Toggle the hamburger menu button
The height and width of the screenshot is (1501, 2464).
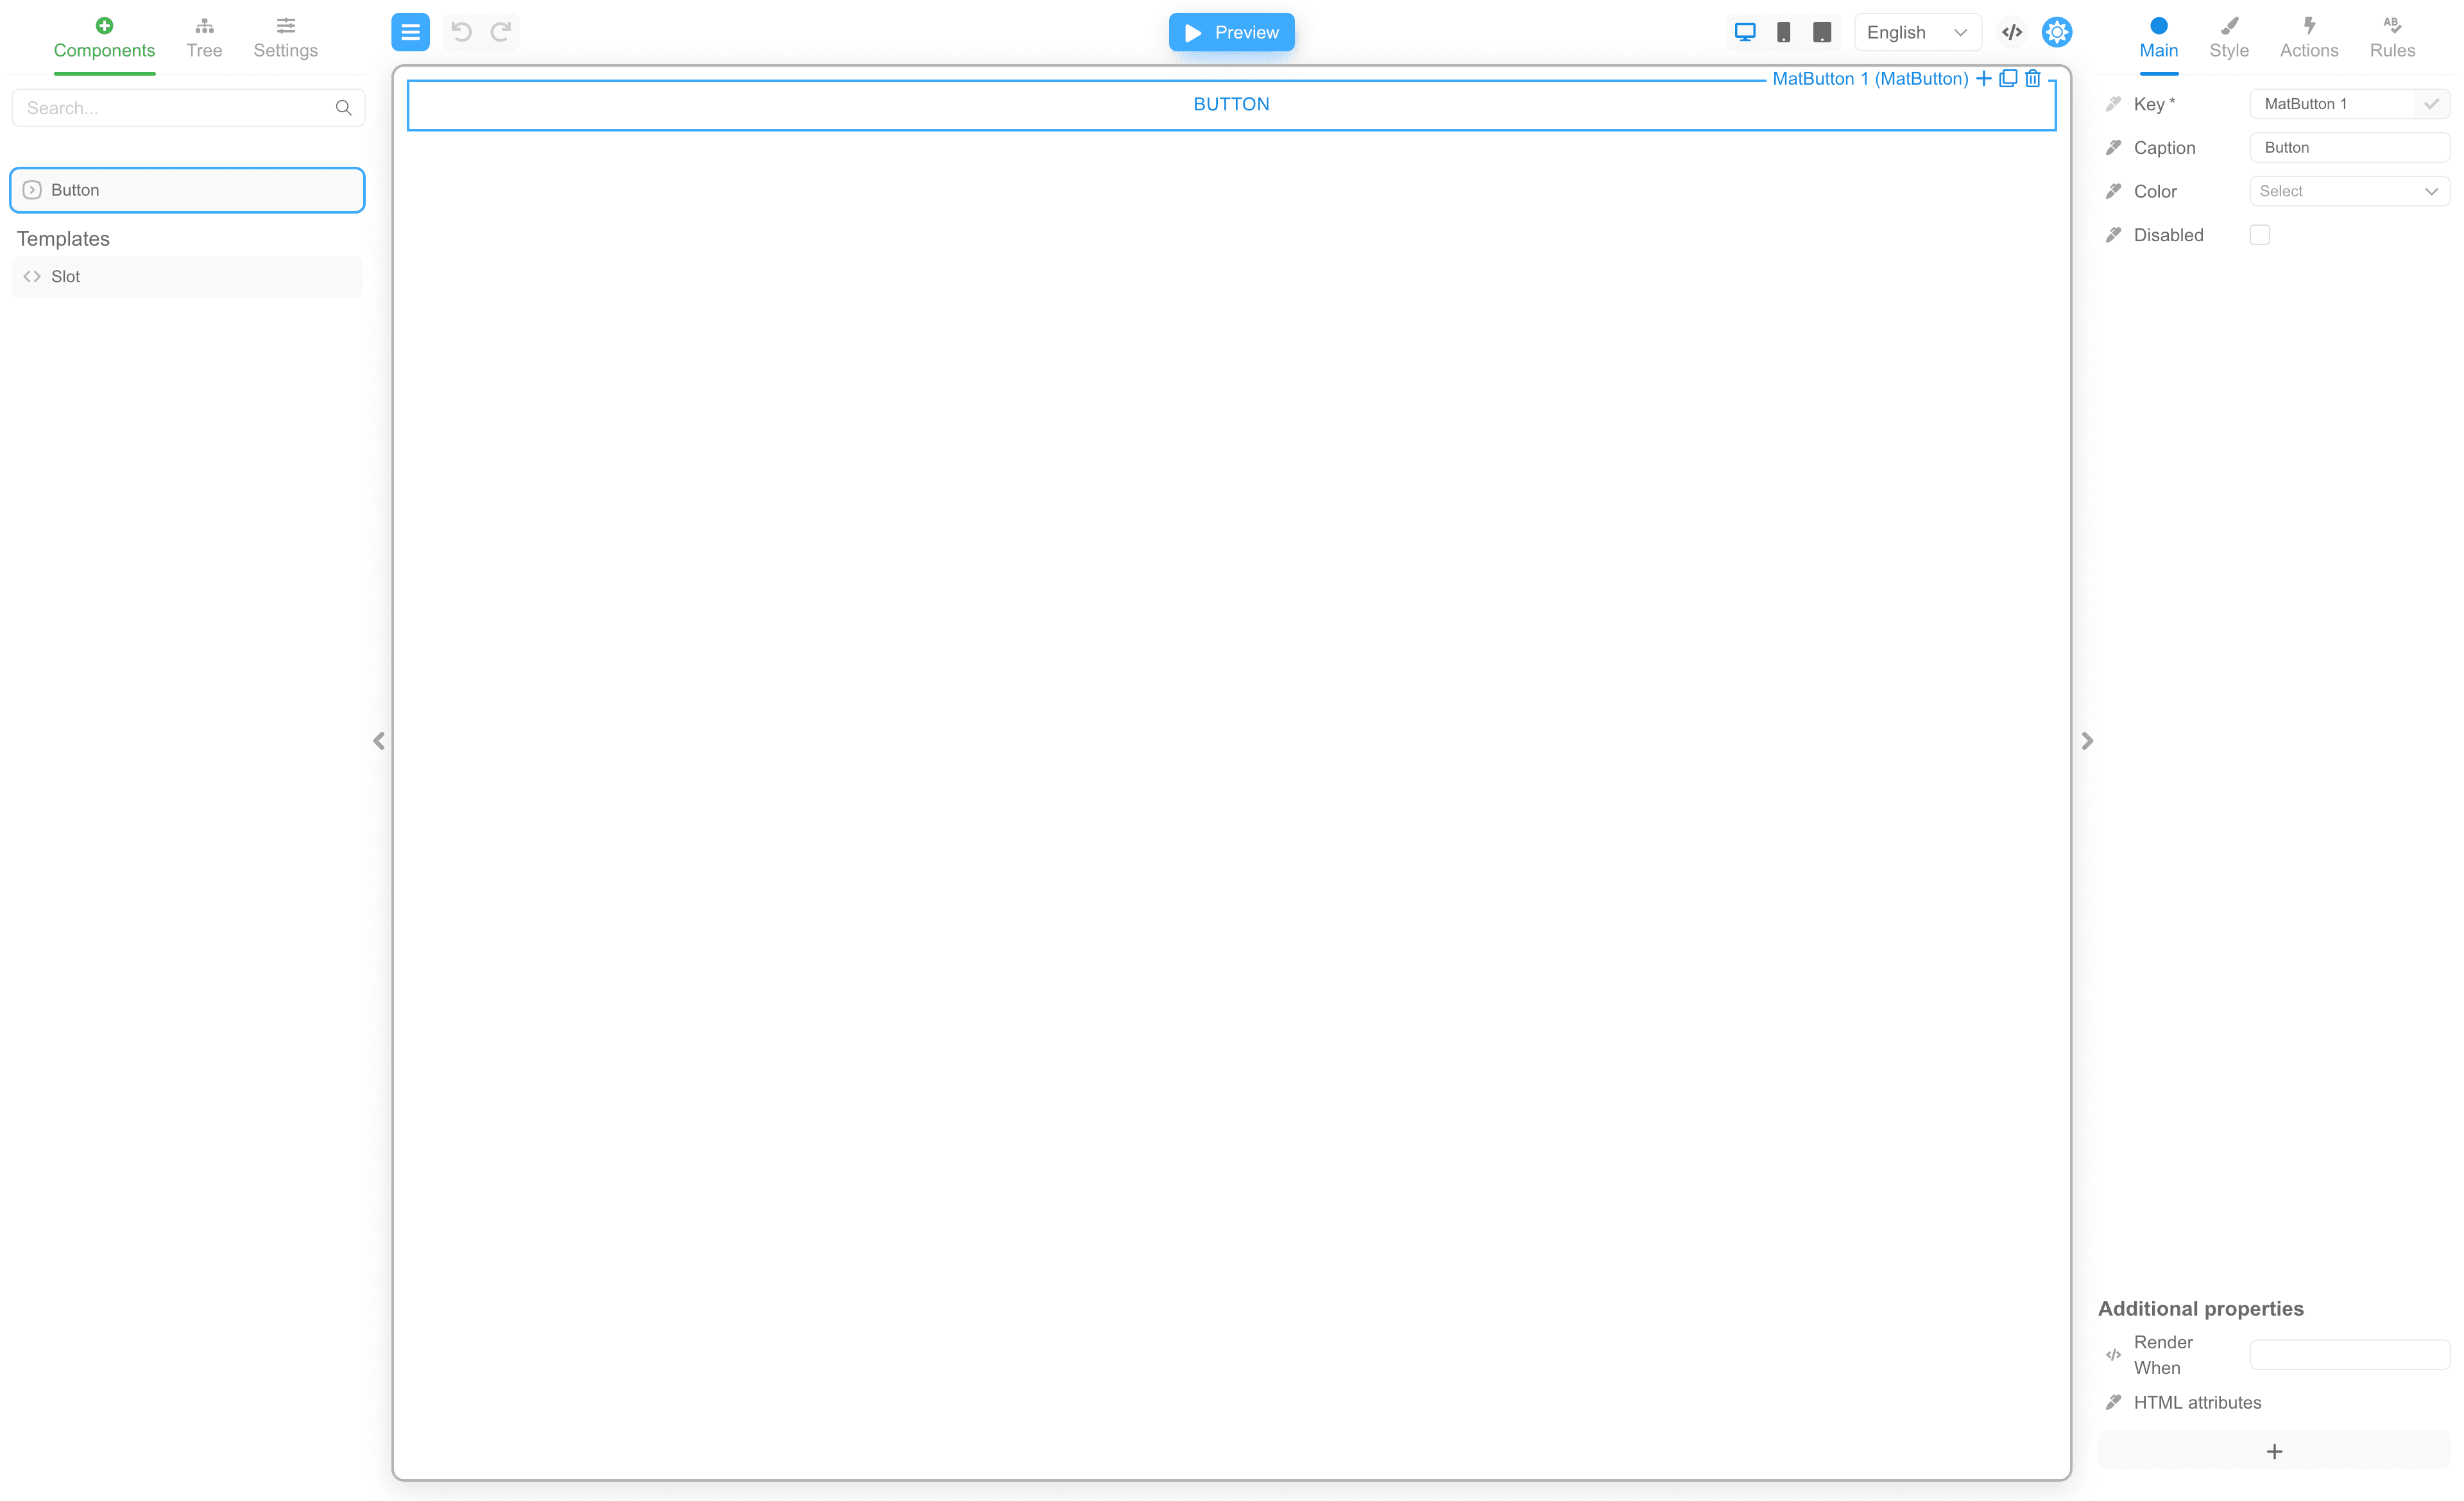(x=410, y=32)
